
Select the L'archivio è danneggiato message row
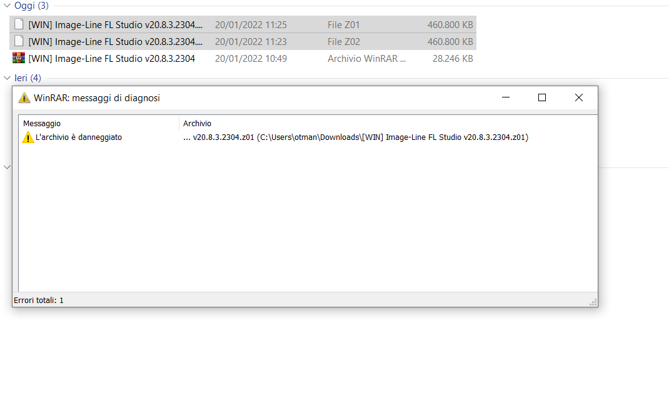307,137
